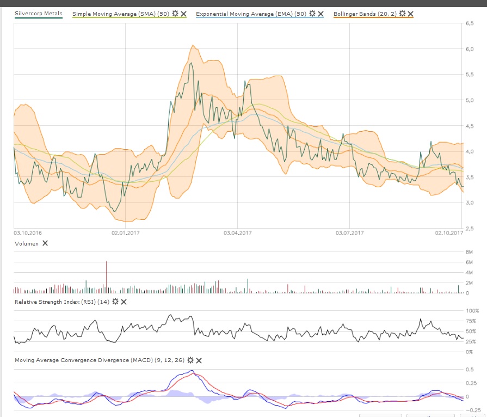Remove the Simple Moving Average (SMA) indicator
This screenshot has height=417, width=487.
pyautogui.click(x=183, y=14)
